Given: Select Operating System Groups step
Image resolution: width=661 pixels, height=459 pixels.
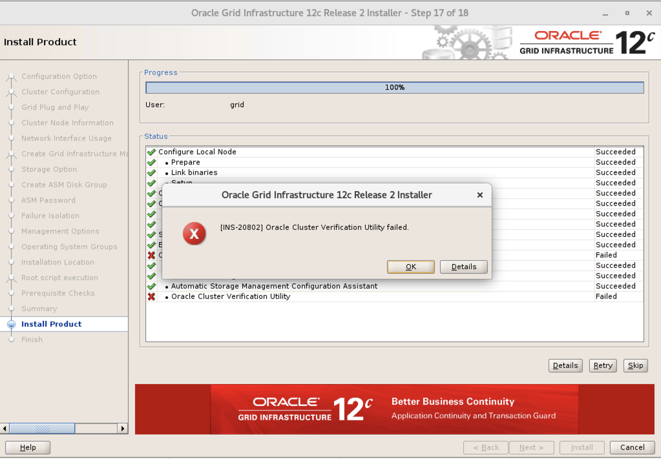Looking at the screenshot, I should tap(69, 247).
